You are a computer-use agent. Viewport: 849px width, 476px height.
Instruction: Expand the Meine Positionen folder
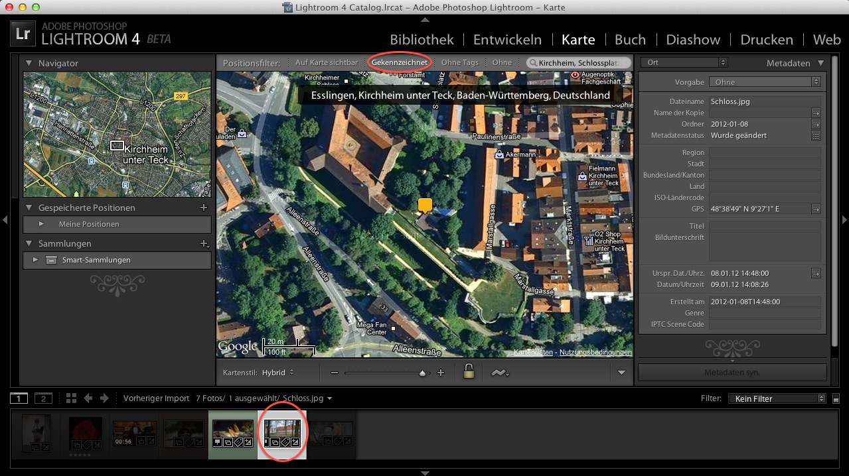click(x=41, y=224)
